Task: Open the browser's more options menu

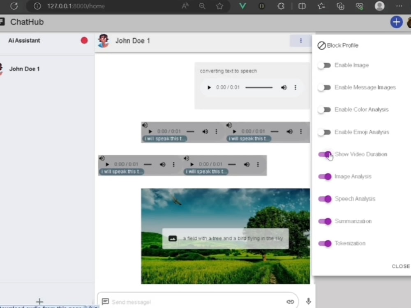Action: pos(399,6)
